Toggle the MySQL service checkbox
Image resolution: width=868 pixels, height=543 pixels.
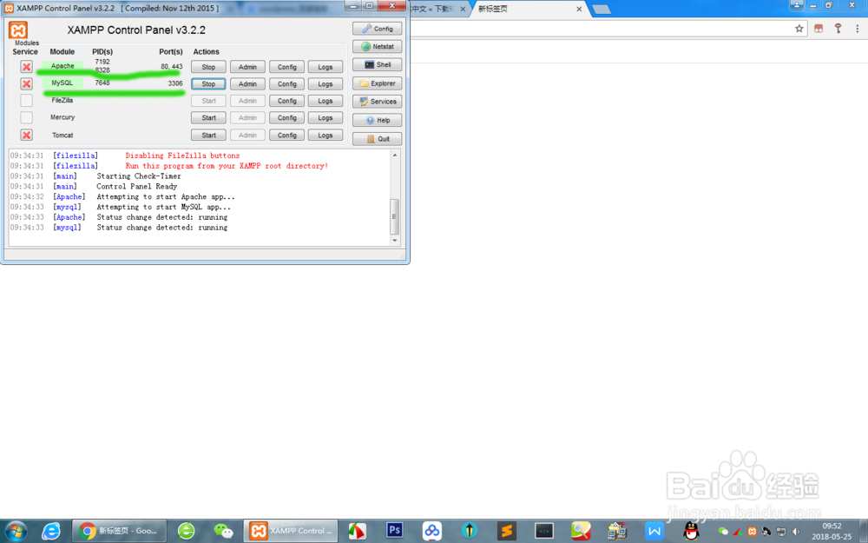[26, 83]
